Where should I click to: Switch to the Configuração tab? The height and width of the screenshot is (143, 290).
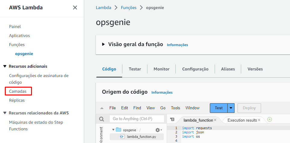[195, 69]
